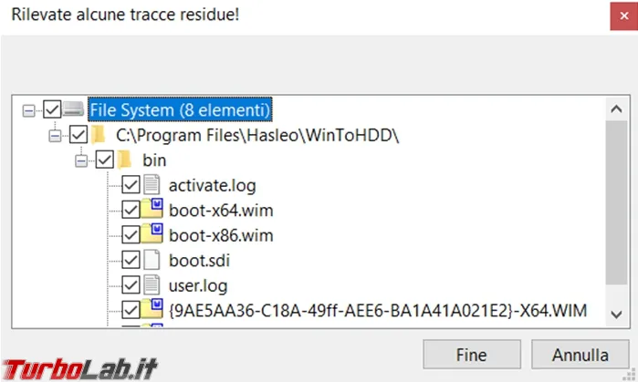Select the boot-x64.wim tree entry
Image resolution: width=638 pixels, height=382 pixels.
coord(221,211)
